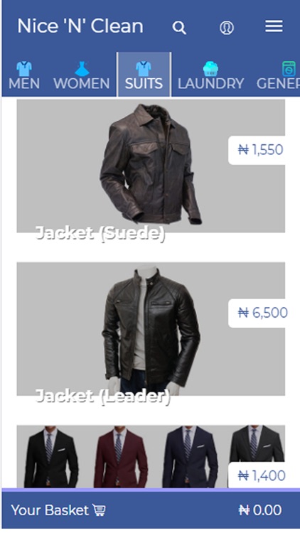Open the user account icon
Screen dimensions: 300x533
pyautogui.click(x=227, y=28)
